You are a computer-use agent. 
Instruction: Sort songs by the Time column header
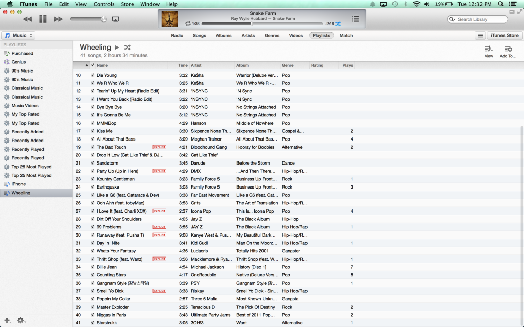[179, 65]
